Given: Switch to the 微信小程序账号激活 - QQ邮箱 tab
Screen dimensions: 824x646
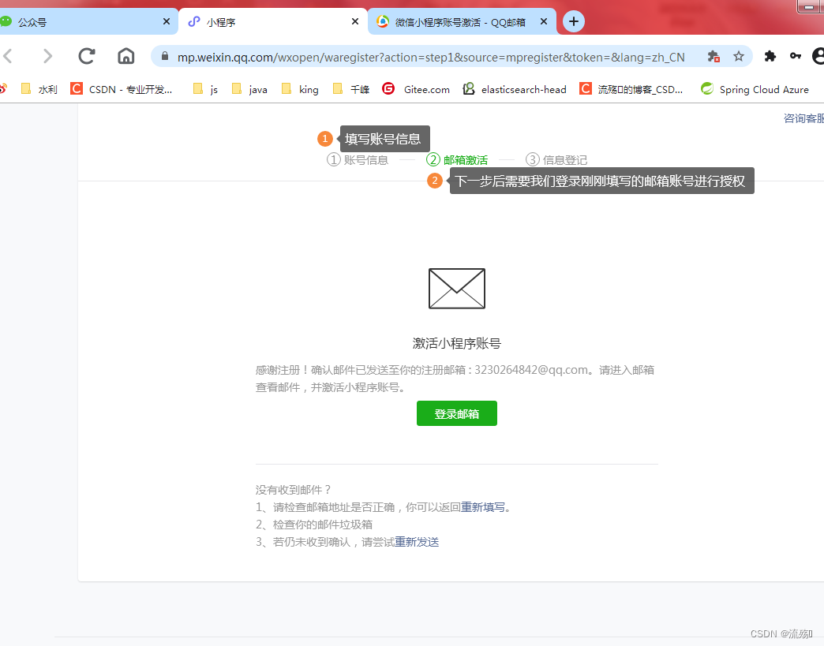Looking at the screenshot, I should coord(462,21).
